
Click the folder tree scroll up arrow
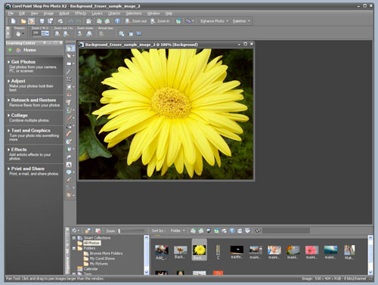pyautogui.click(x=147, y=237)
